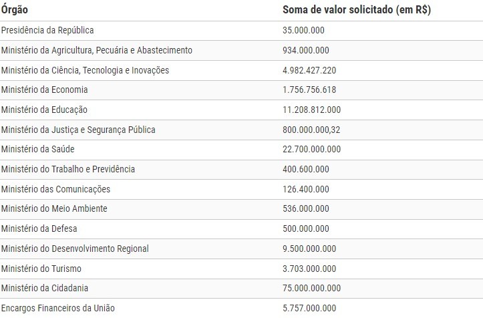Click Ministério da Ciência, Tecnologia e Inovações
Screen dimensions: 483x318
(85, 70)
